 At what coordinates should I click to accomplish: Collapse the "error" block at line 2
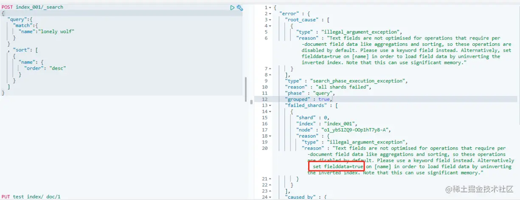(271, 14)
